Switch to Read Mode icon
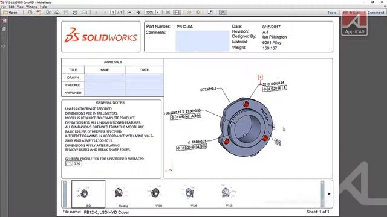This screenshot has height=217, width=387. point(210,12)
